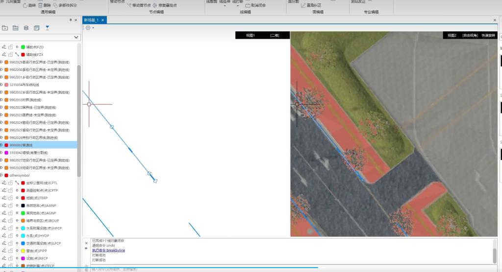Switch to the 新场景_1 tab
502x272 pixels.
(x=91, y=20)
